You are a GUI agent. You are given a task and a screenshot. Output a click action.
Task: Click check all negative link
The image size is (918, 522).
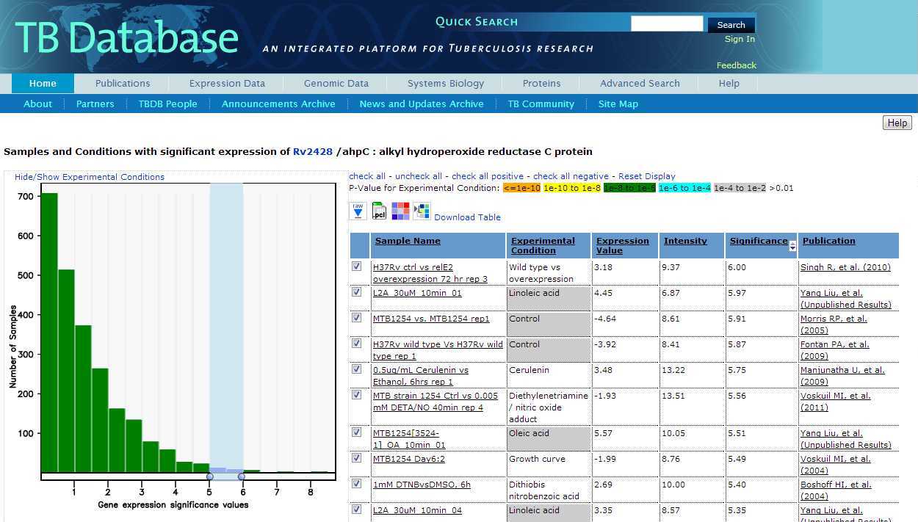click(x=571, y=176)
